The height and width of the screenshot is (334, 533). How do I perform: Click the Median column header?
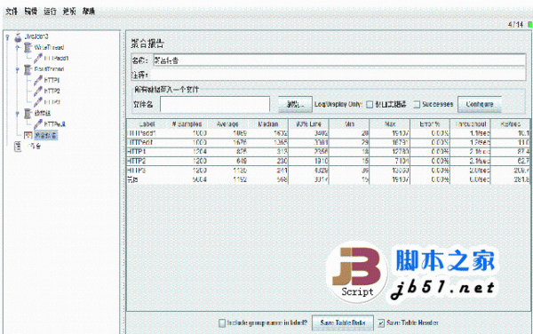pyautogui.click(x=268, y=124)
